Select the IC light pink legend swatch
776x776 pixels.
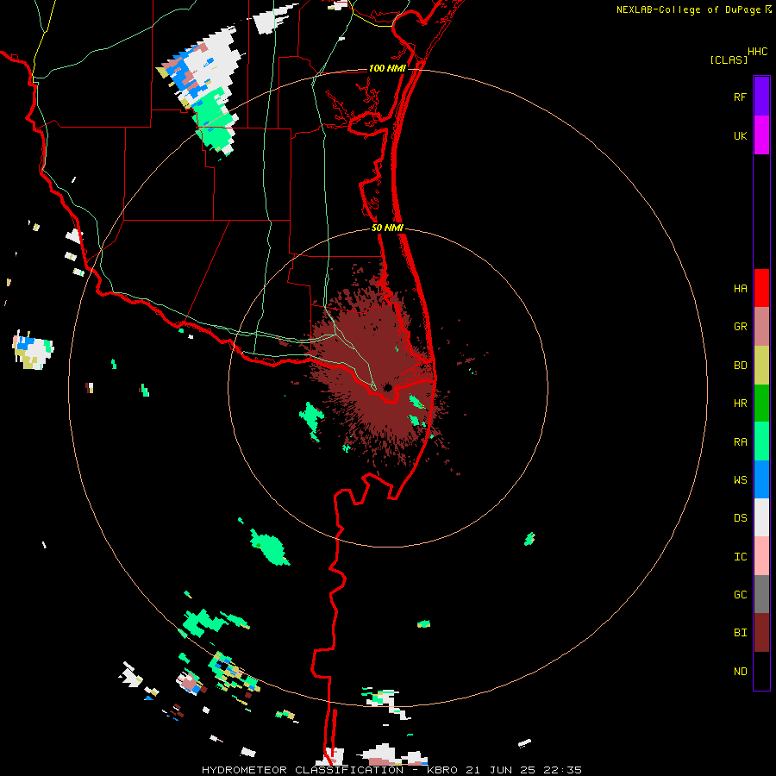(x=761, y=556)
